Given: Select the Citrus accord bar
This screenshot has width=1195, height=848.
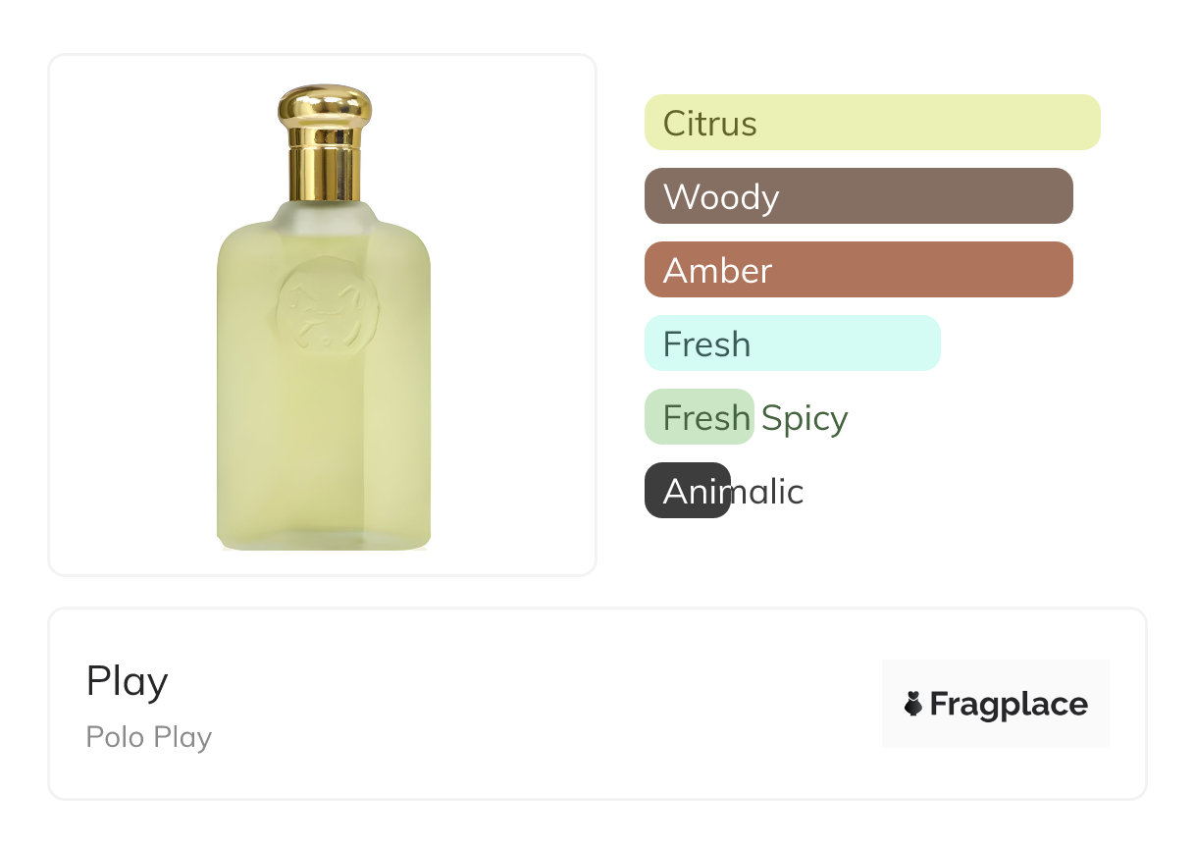Looking at the screenshot, I should 872,123.
